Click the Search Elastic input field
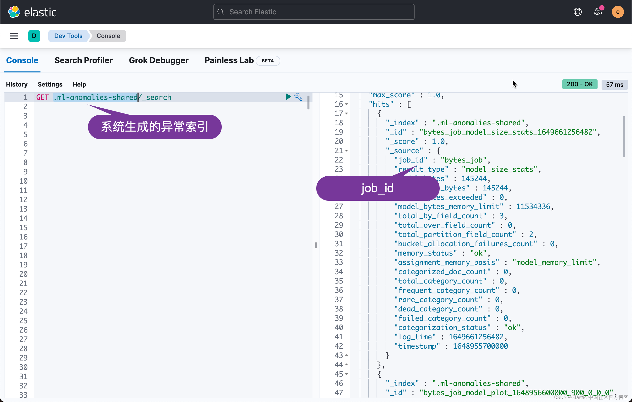The width and height of the screenshot is (632, 402). click(314, 12)
